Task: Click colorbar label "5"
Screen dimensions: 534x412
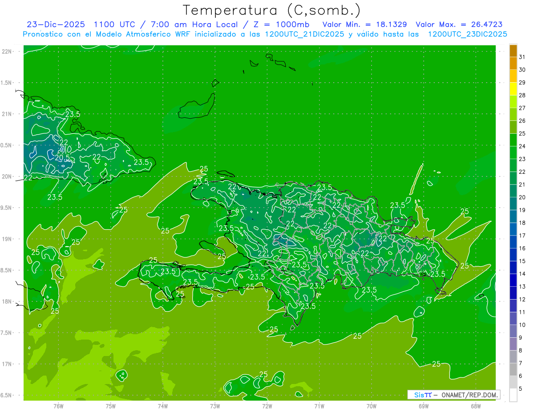Action: (x=521, y=388)
